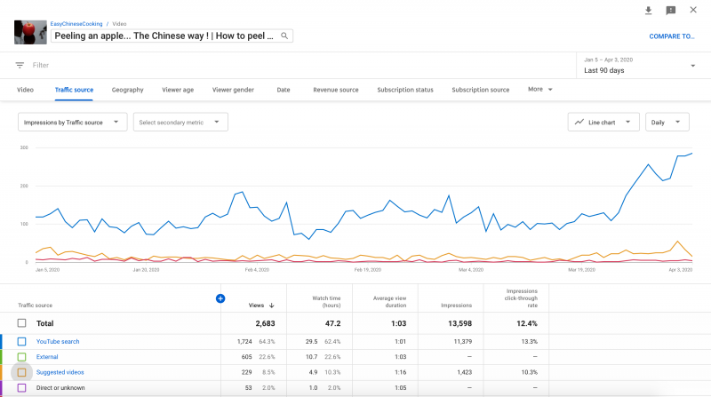Toggle the Total row checkbox
Screen dimensions: 711x397
coord(22,324)
